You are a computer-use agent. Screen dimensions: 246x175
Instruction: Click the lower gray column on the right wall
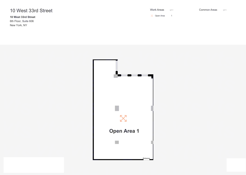coord(152,142)
